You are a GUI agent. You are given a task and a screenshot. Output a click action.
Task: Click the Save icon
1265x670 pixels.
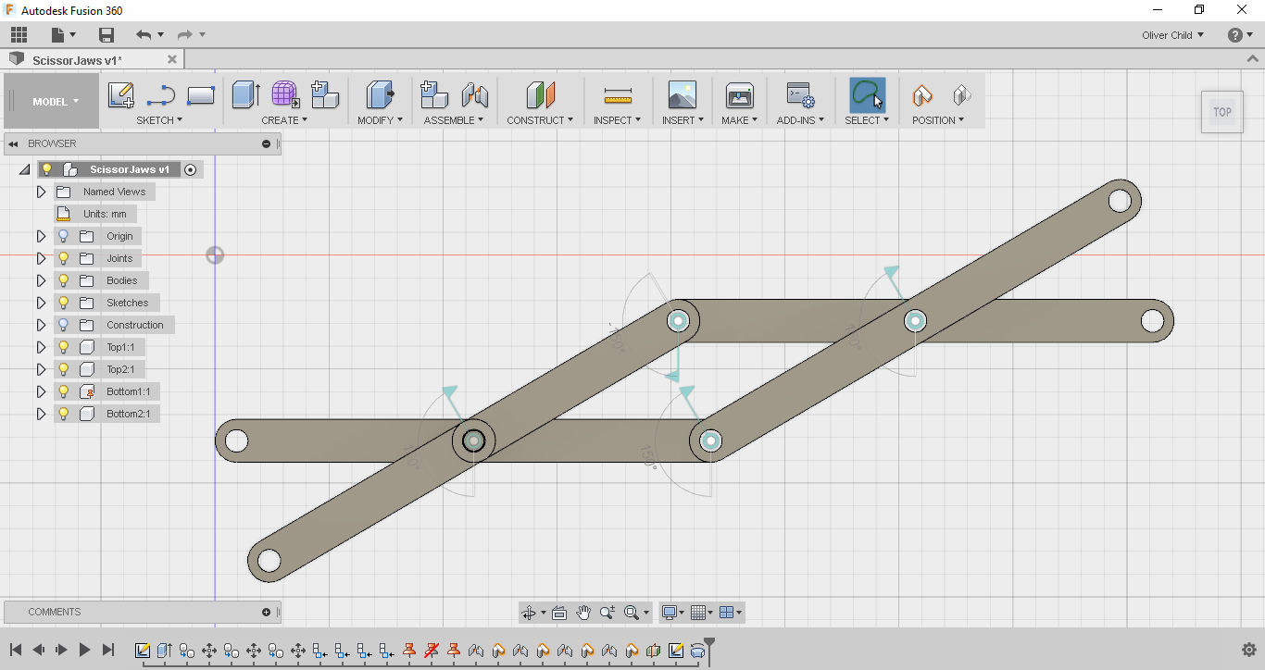[106, 35]
